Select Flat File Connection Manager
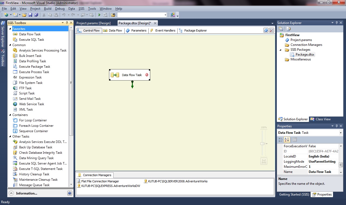The height and width of the screenshot is (205, 346). [98, 181]
